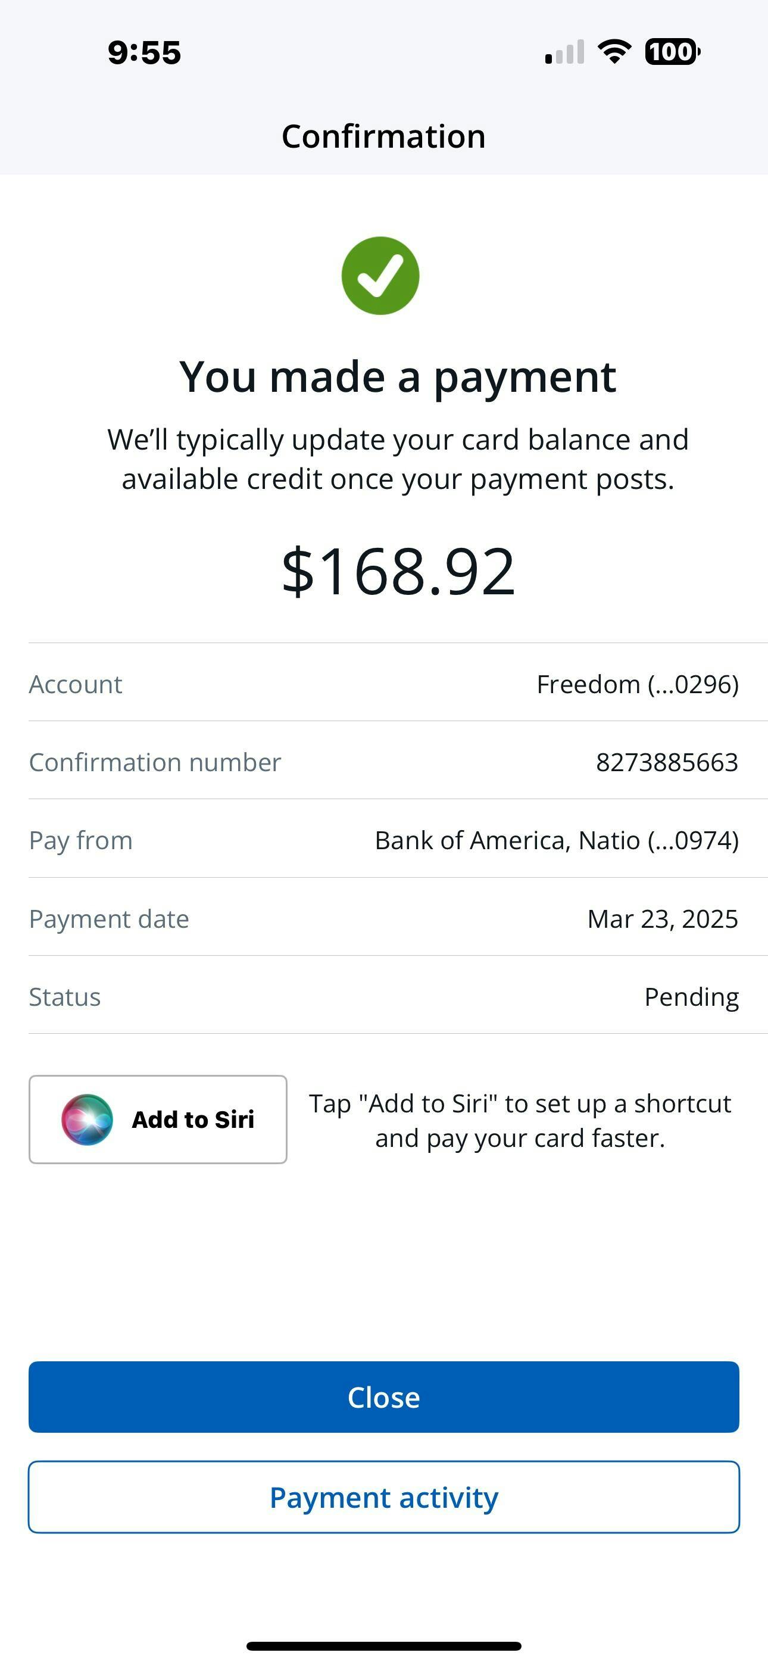This screenshot has width=768, height=1665.
Task: Tap the cellular signal bars icon
Action: tap(564, 52)
